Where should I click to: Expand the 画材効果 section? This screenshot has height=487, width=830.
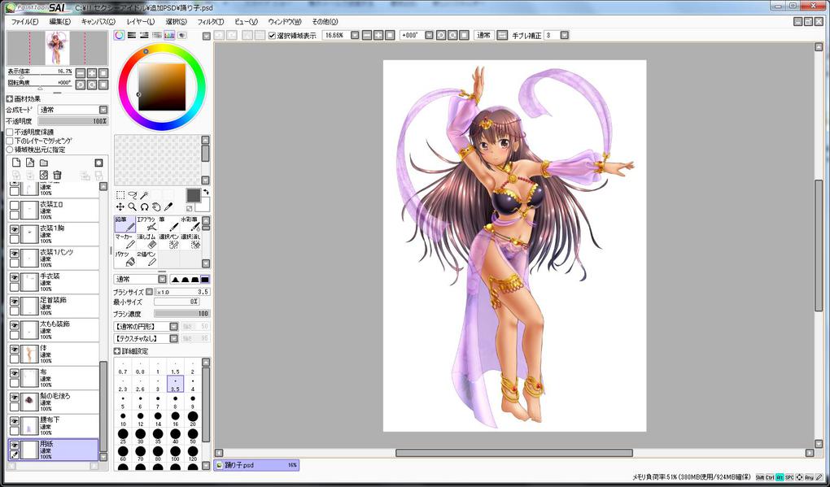coord(10,99)
